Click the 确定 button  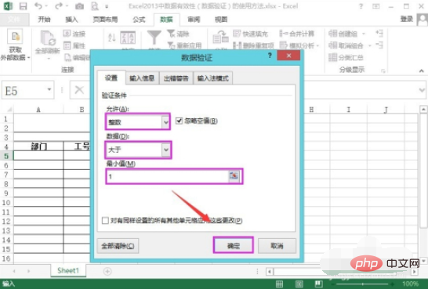[x=234, y=245]
